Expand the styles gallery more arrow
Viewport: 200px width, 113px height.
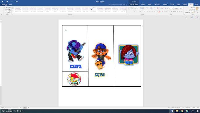tap(13, 12)
